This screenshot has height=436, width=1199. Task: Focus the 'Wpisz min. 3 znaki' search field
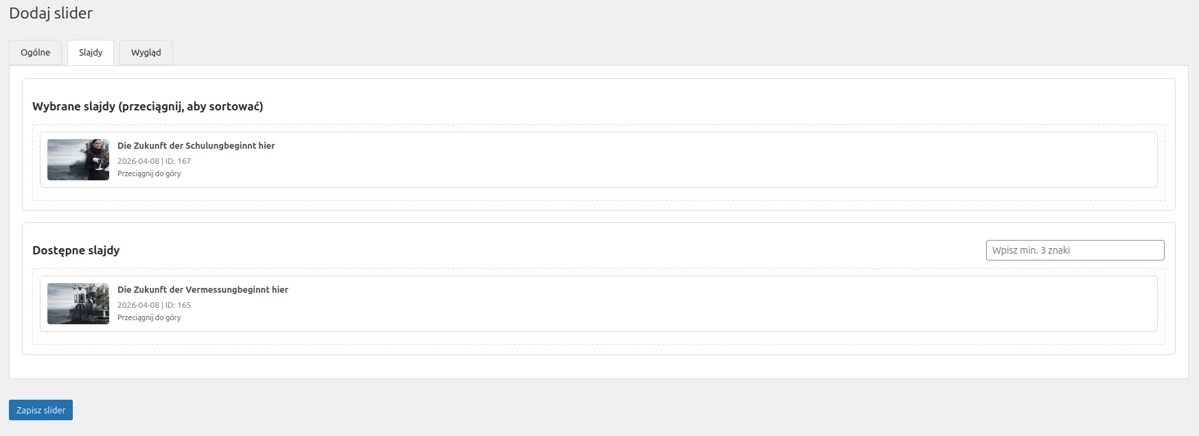(1075, 250)
